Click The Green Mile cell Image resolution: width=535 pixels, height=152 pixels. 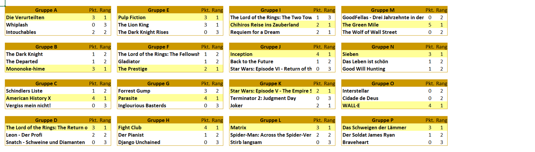(383, 25)
